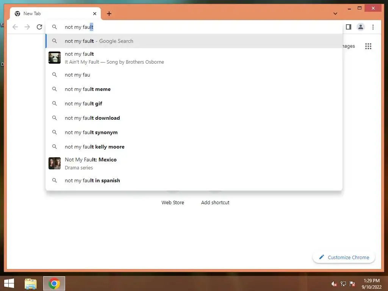Open the profile avatar icon
This screenshot has width=388, height=291.
361,27
